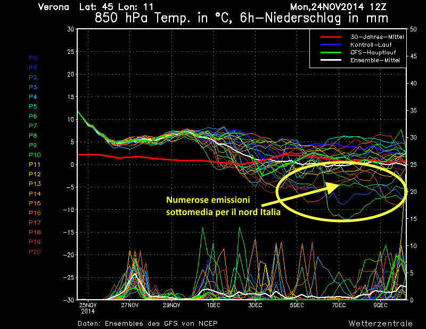
Task: Click the 7DEC date axis label
Action: [x=339, y=305]
